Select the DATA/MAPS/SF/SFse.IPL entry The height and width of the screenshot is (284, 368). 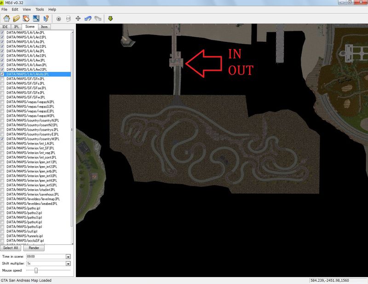26,88
